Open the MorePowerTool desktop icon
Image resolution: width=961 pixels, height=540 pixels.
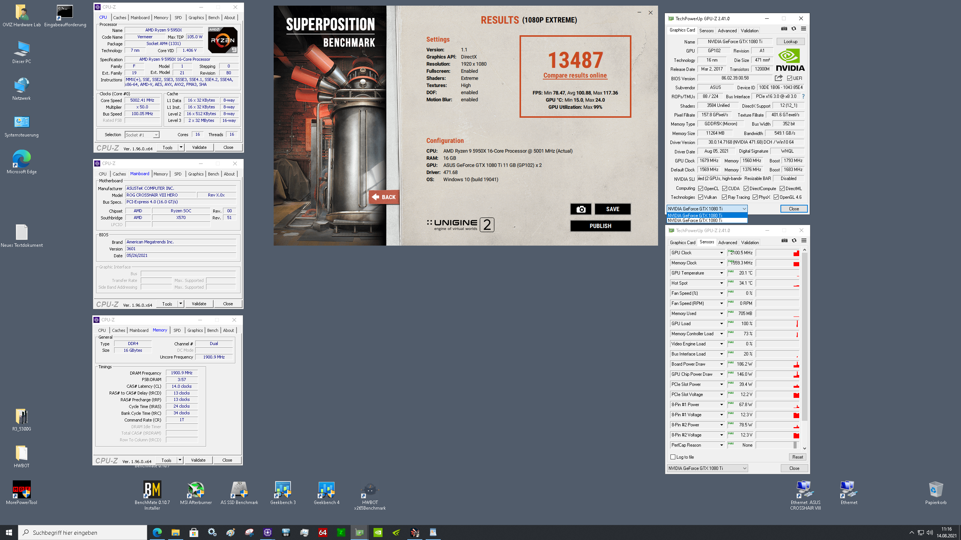click(21, 493)
